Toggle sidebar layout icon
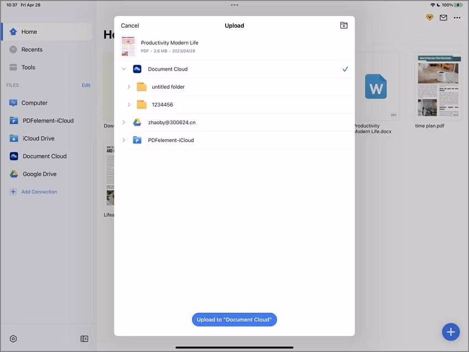The width and height of the screenshot is (469, 352). click(x=84, y=339)
